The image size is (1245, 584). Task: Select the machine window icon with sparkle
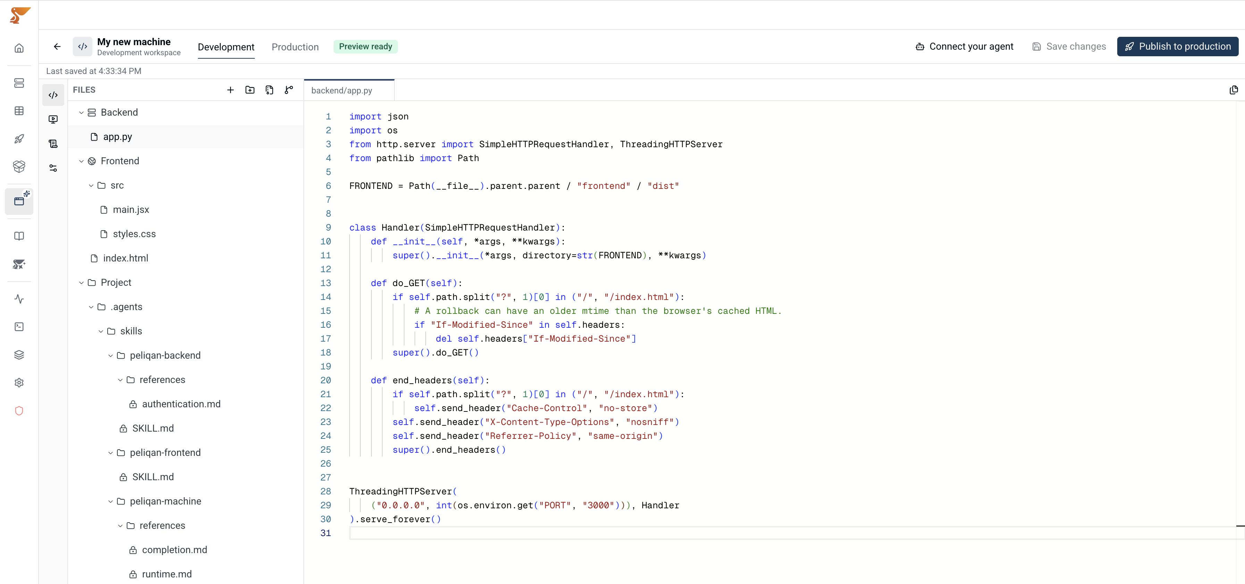click(19, 201)
